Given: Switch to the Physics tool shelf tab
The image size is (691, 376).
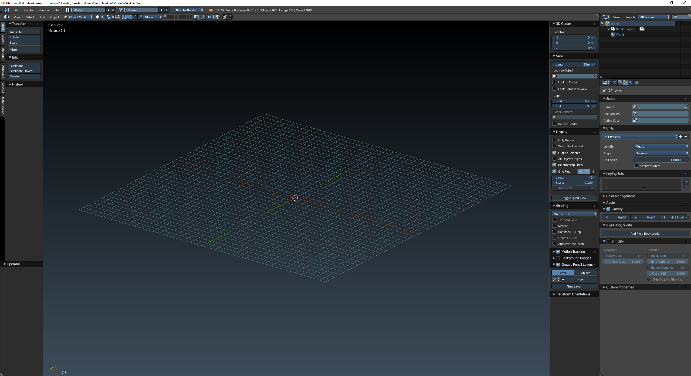Looking at the screenshot, I should (3, 88).
